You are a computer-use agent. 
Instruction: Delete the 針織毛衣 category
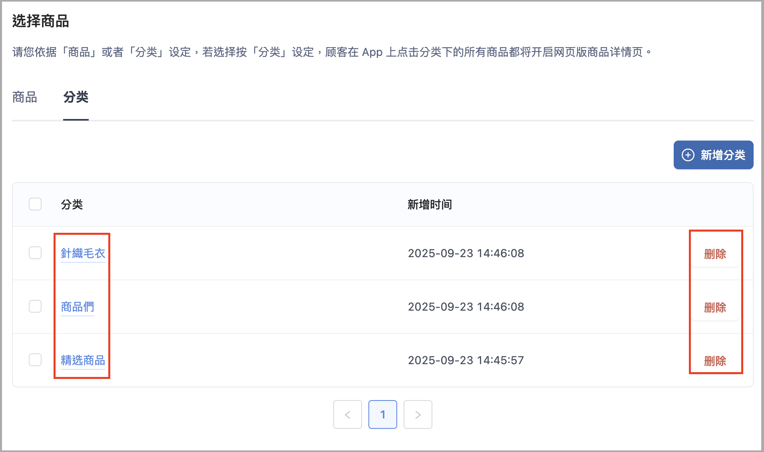coord(715,254)
